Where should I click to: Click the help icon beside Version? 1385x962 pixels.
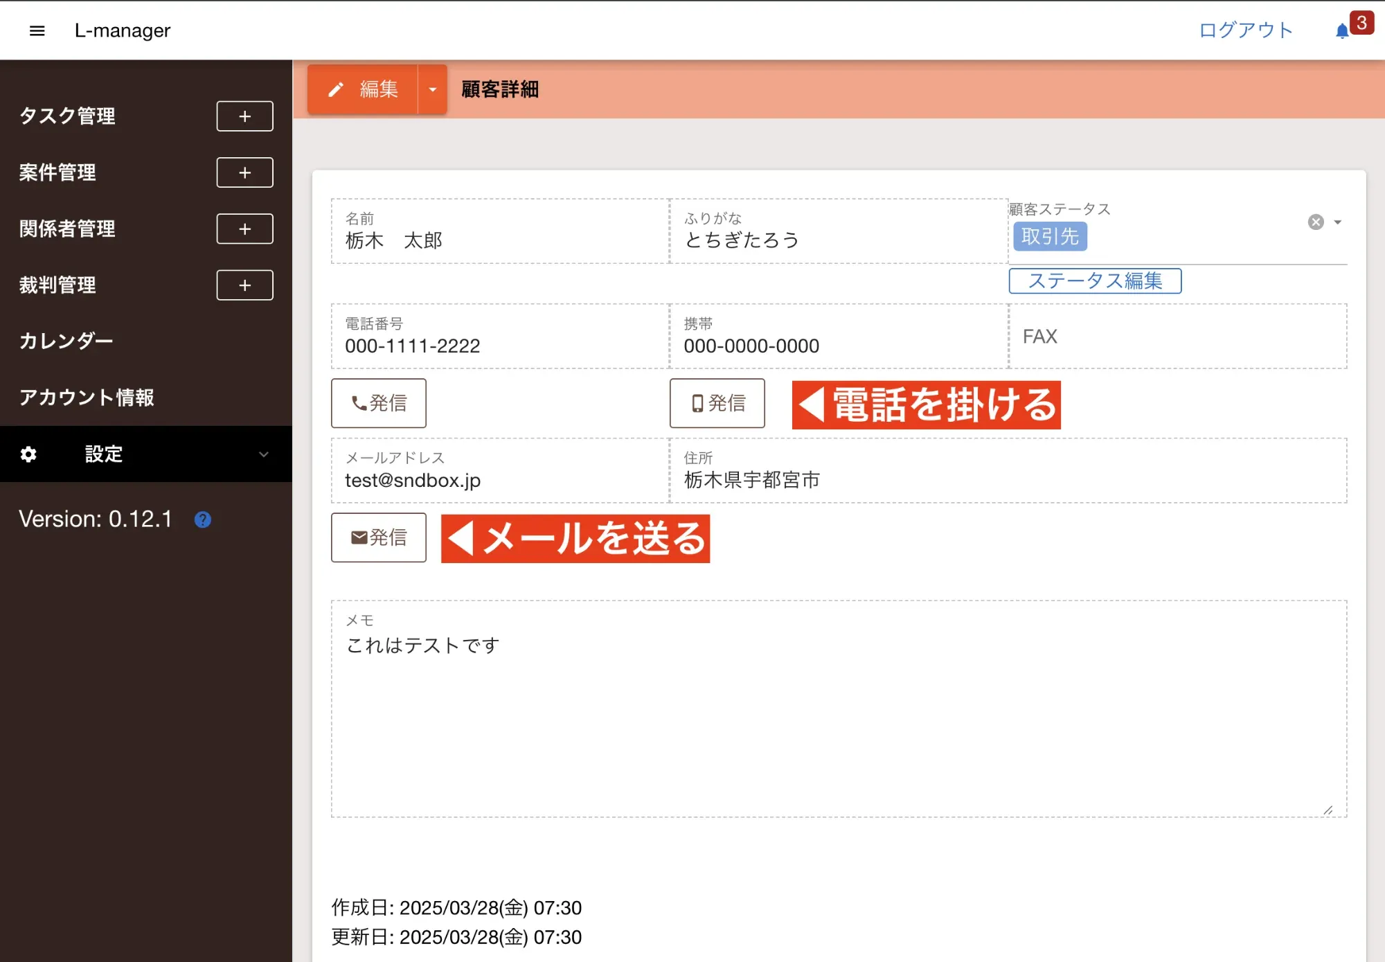click(x=202, y=519)
